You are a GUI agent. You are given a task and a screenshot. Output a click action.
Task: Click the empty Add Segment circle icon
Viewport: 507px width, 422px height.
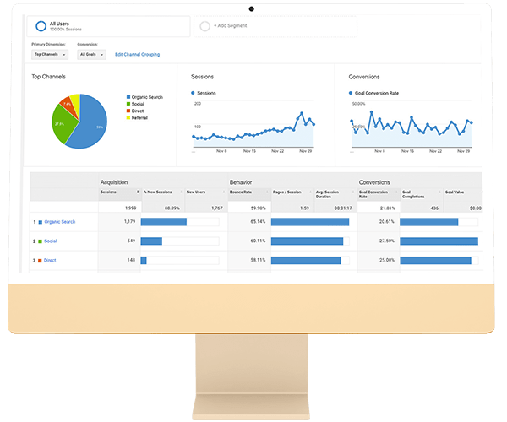[204, 26]
